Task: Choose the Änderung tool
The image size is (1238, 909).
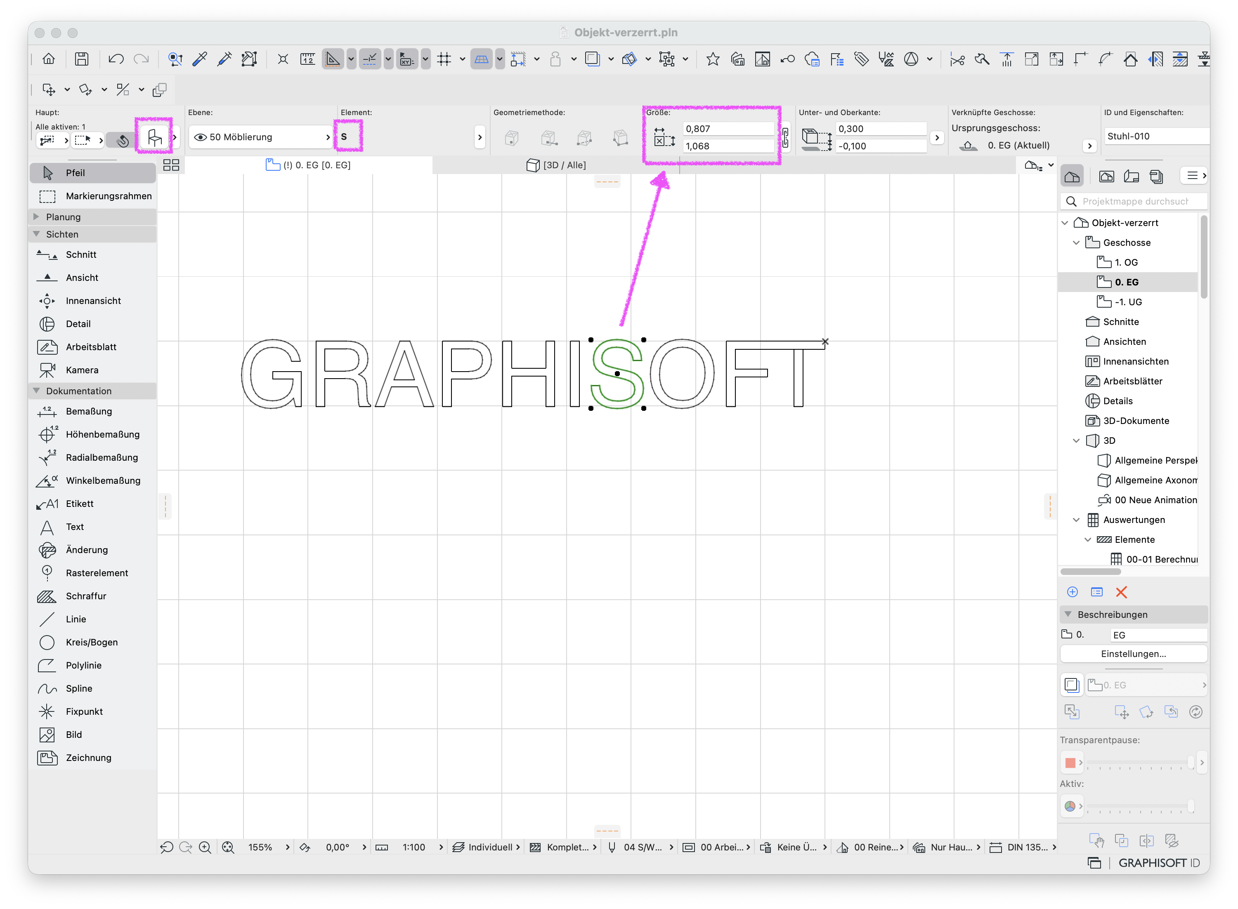Action: pos(92,550)
